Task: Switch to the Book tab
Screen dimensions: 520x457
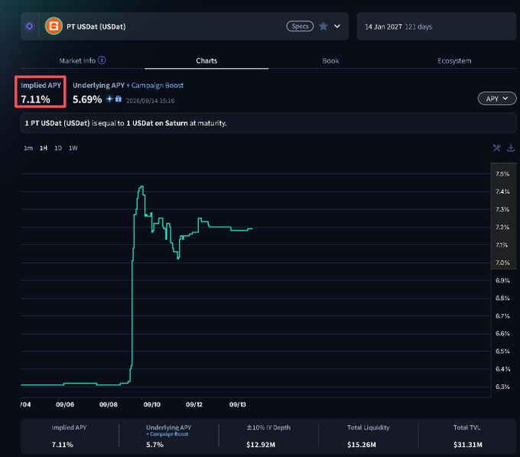Action: click(330, 60)
